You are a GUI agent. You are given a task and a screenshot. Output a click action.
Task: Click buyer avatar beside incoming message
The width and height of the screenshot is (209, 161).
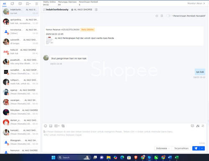point(46,58)
